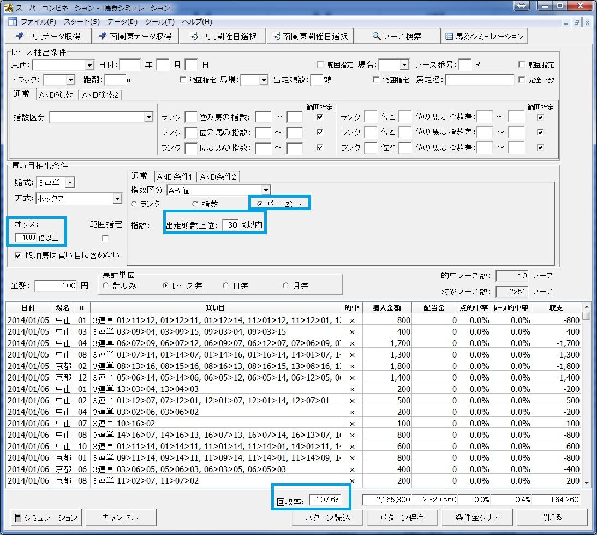The height and width of the screenshot is (535, 597).
Task: Click the 中央開催日選択 calendar icon
Action: coord(193,36)
